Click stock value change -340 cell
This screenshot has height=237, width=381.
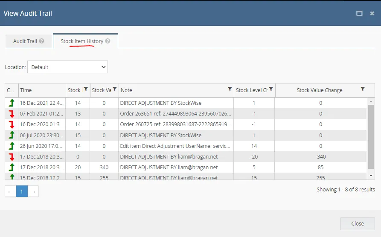pos(320,156)
